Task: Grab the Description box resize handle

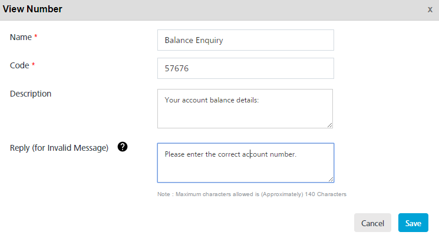Action: point(330,125)
